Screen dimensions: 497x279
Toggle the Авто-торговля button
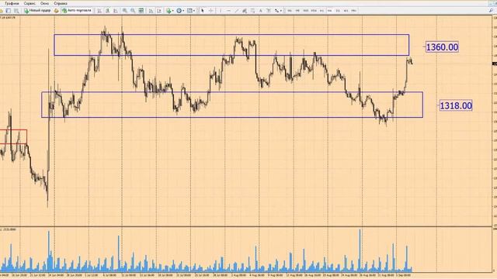tap(76, 11)
